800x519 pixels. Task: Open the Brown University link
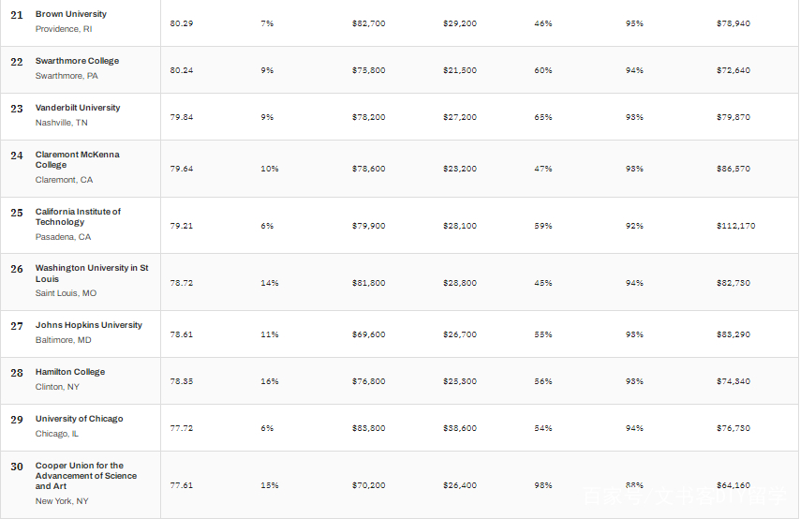[x=71, y=14]
